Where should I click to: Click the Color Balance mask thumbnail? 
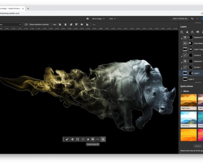pyautogui.click(x=191, y=43)
